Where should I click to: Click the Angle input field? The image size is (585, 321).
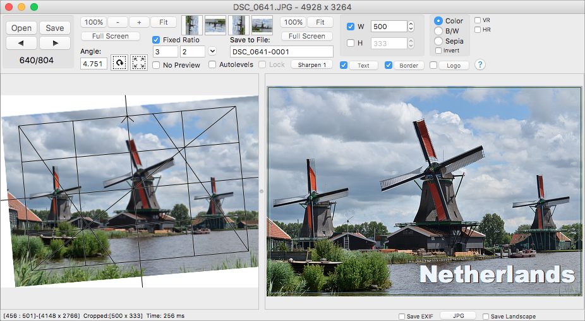pos(93,63)
